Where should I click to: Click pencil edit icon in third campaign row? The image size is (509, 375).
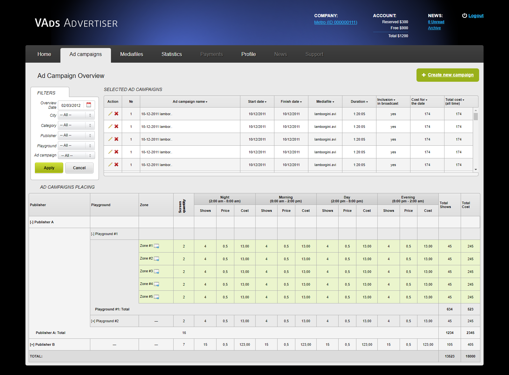tap(110, 139)
